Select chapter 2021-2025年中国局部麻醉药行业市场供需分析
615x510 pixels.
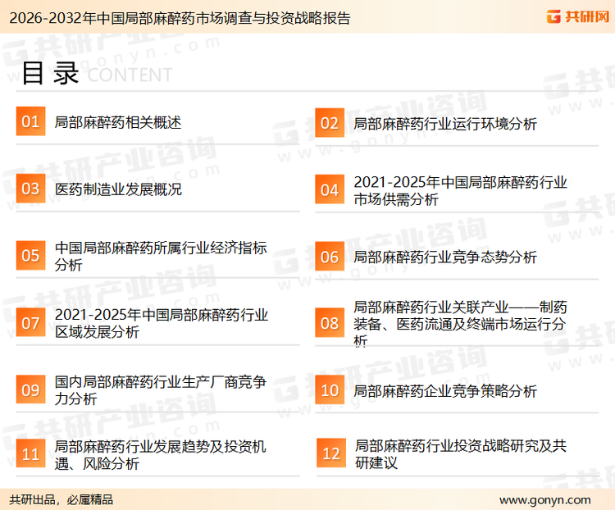(460, 191)
